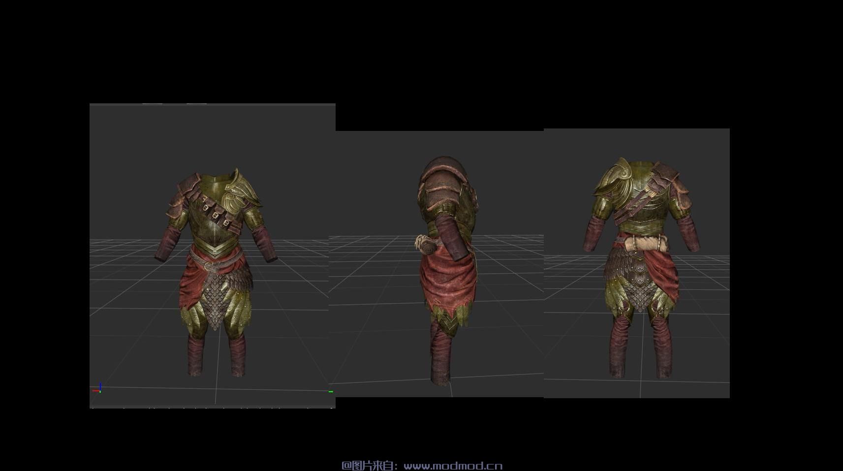Select the front-view armor model

click(x=216, y=273)
